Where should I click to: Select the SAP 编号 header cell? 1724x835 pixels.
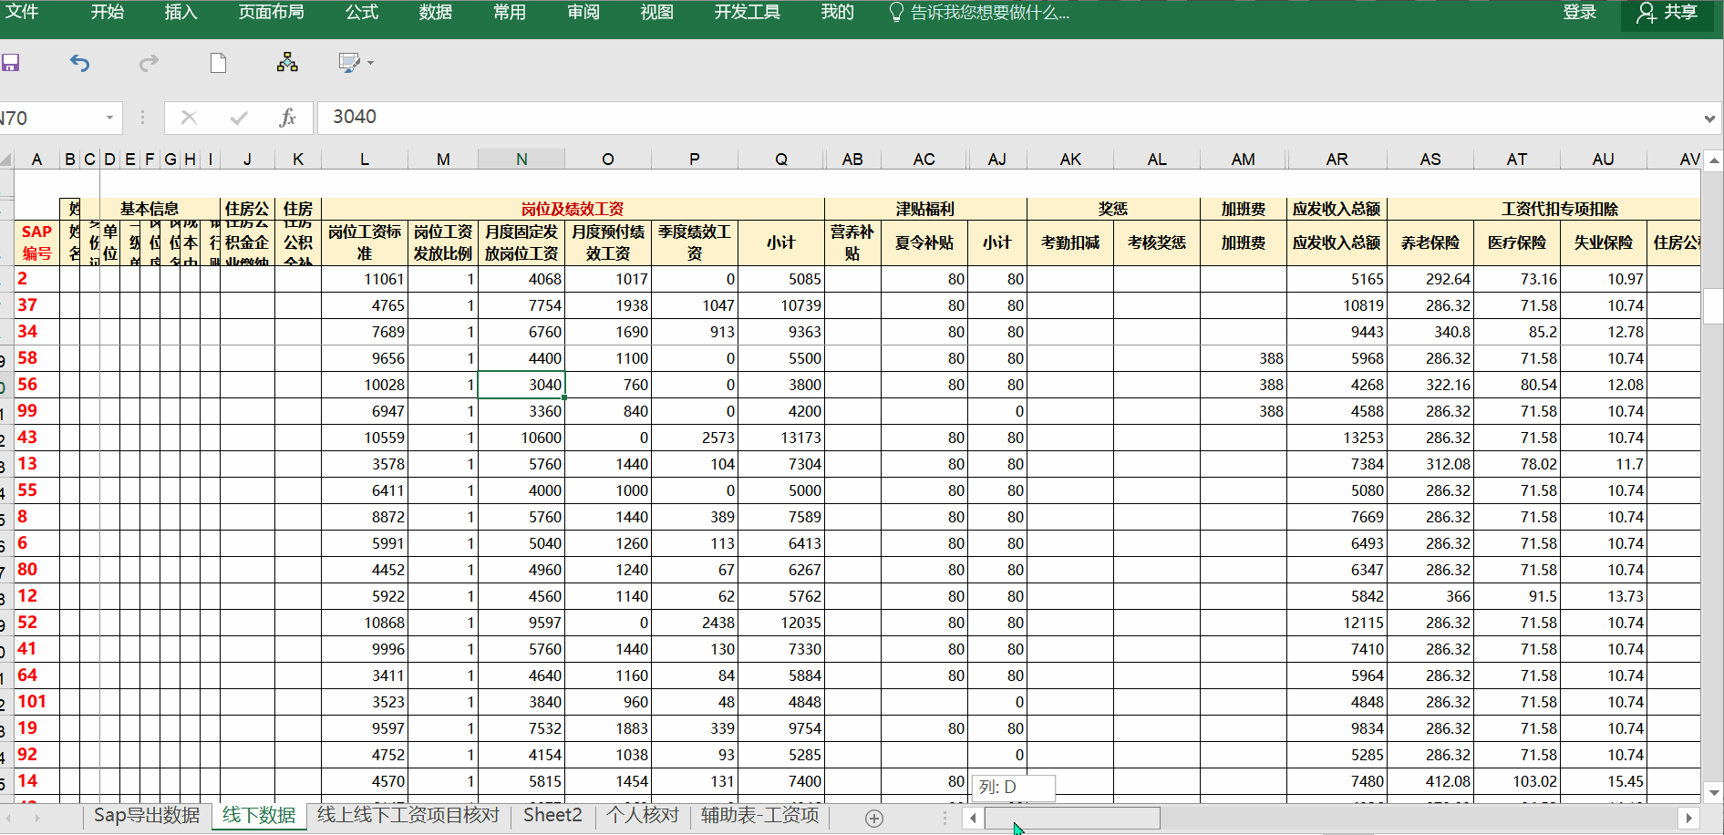pos(36,242)
